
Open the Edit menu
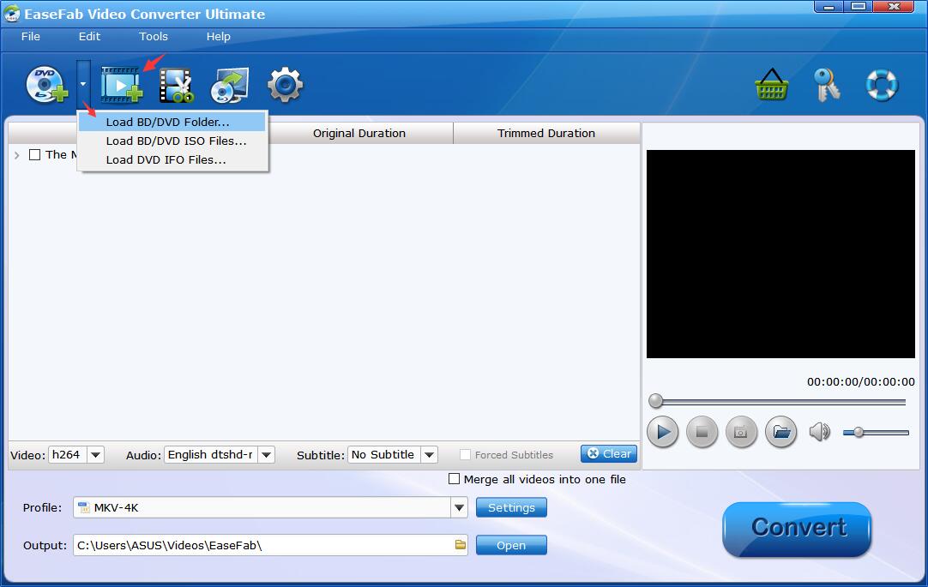point(89,37)
